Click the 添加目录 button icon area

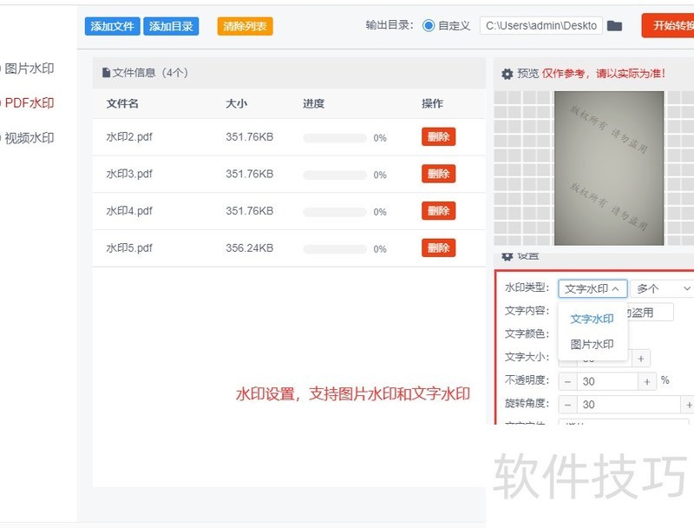(172, 26)
